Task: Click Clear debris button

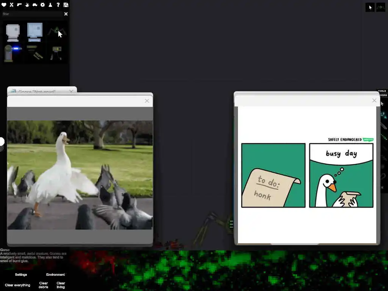Action: [x=43, y=285]
